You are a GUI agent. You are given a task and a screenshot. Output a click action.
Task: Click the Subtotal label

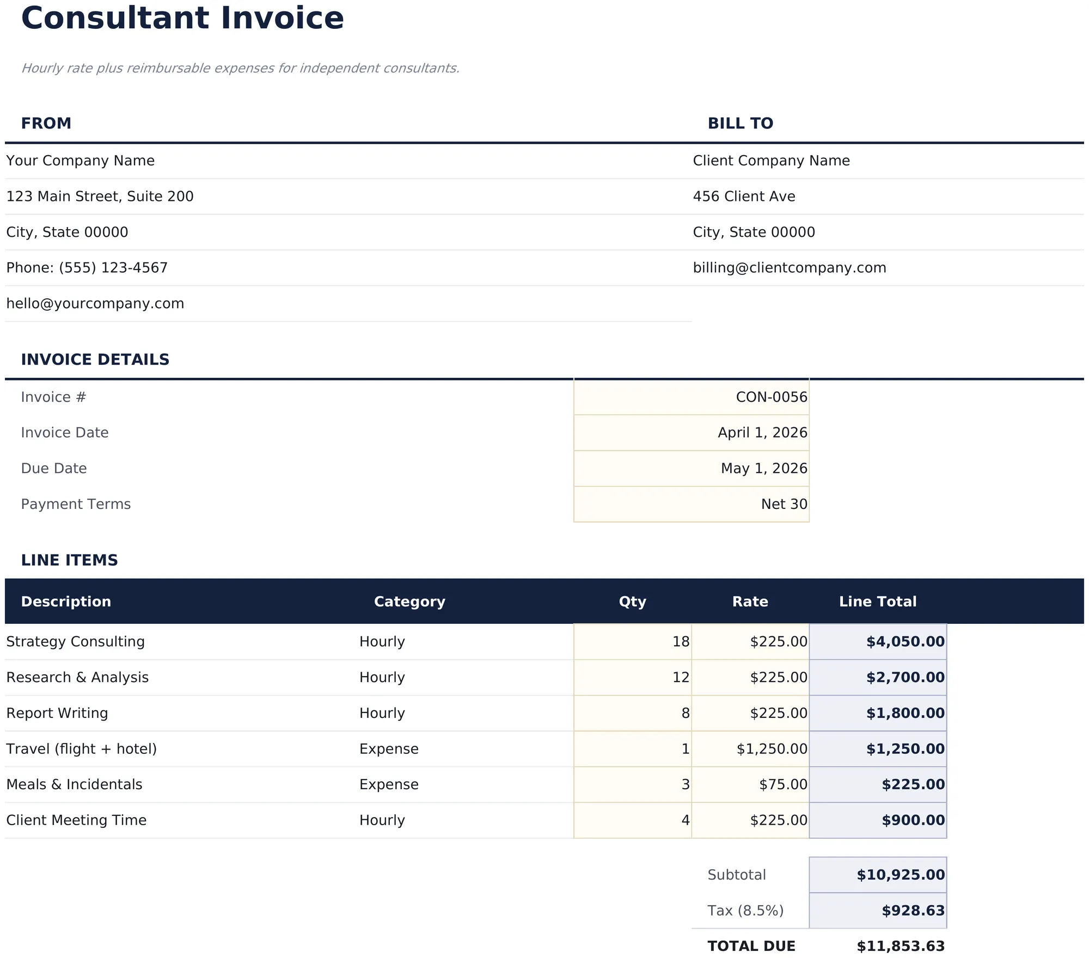736,875
